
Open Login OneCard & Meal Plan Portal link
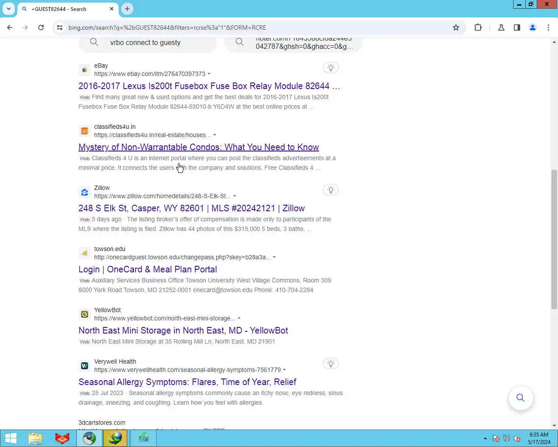(x=148, y=269)
